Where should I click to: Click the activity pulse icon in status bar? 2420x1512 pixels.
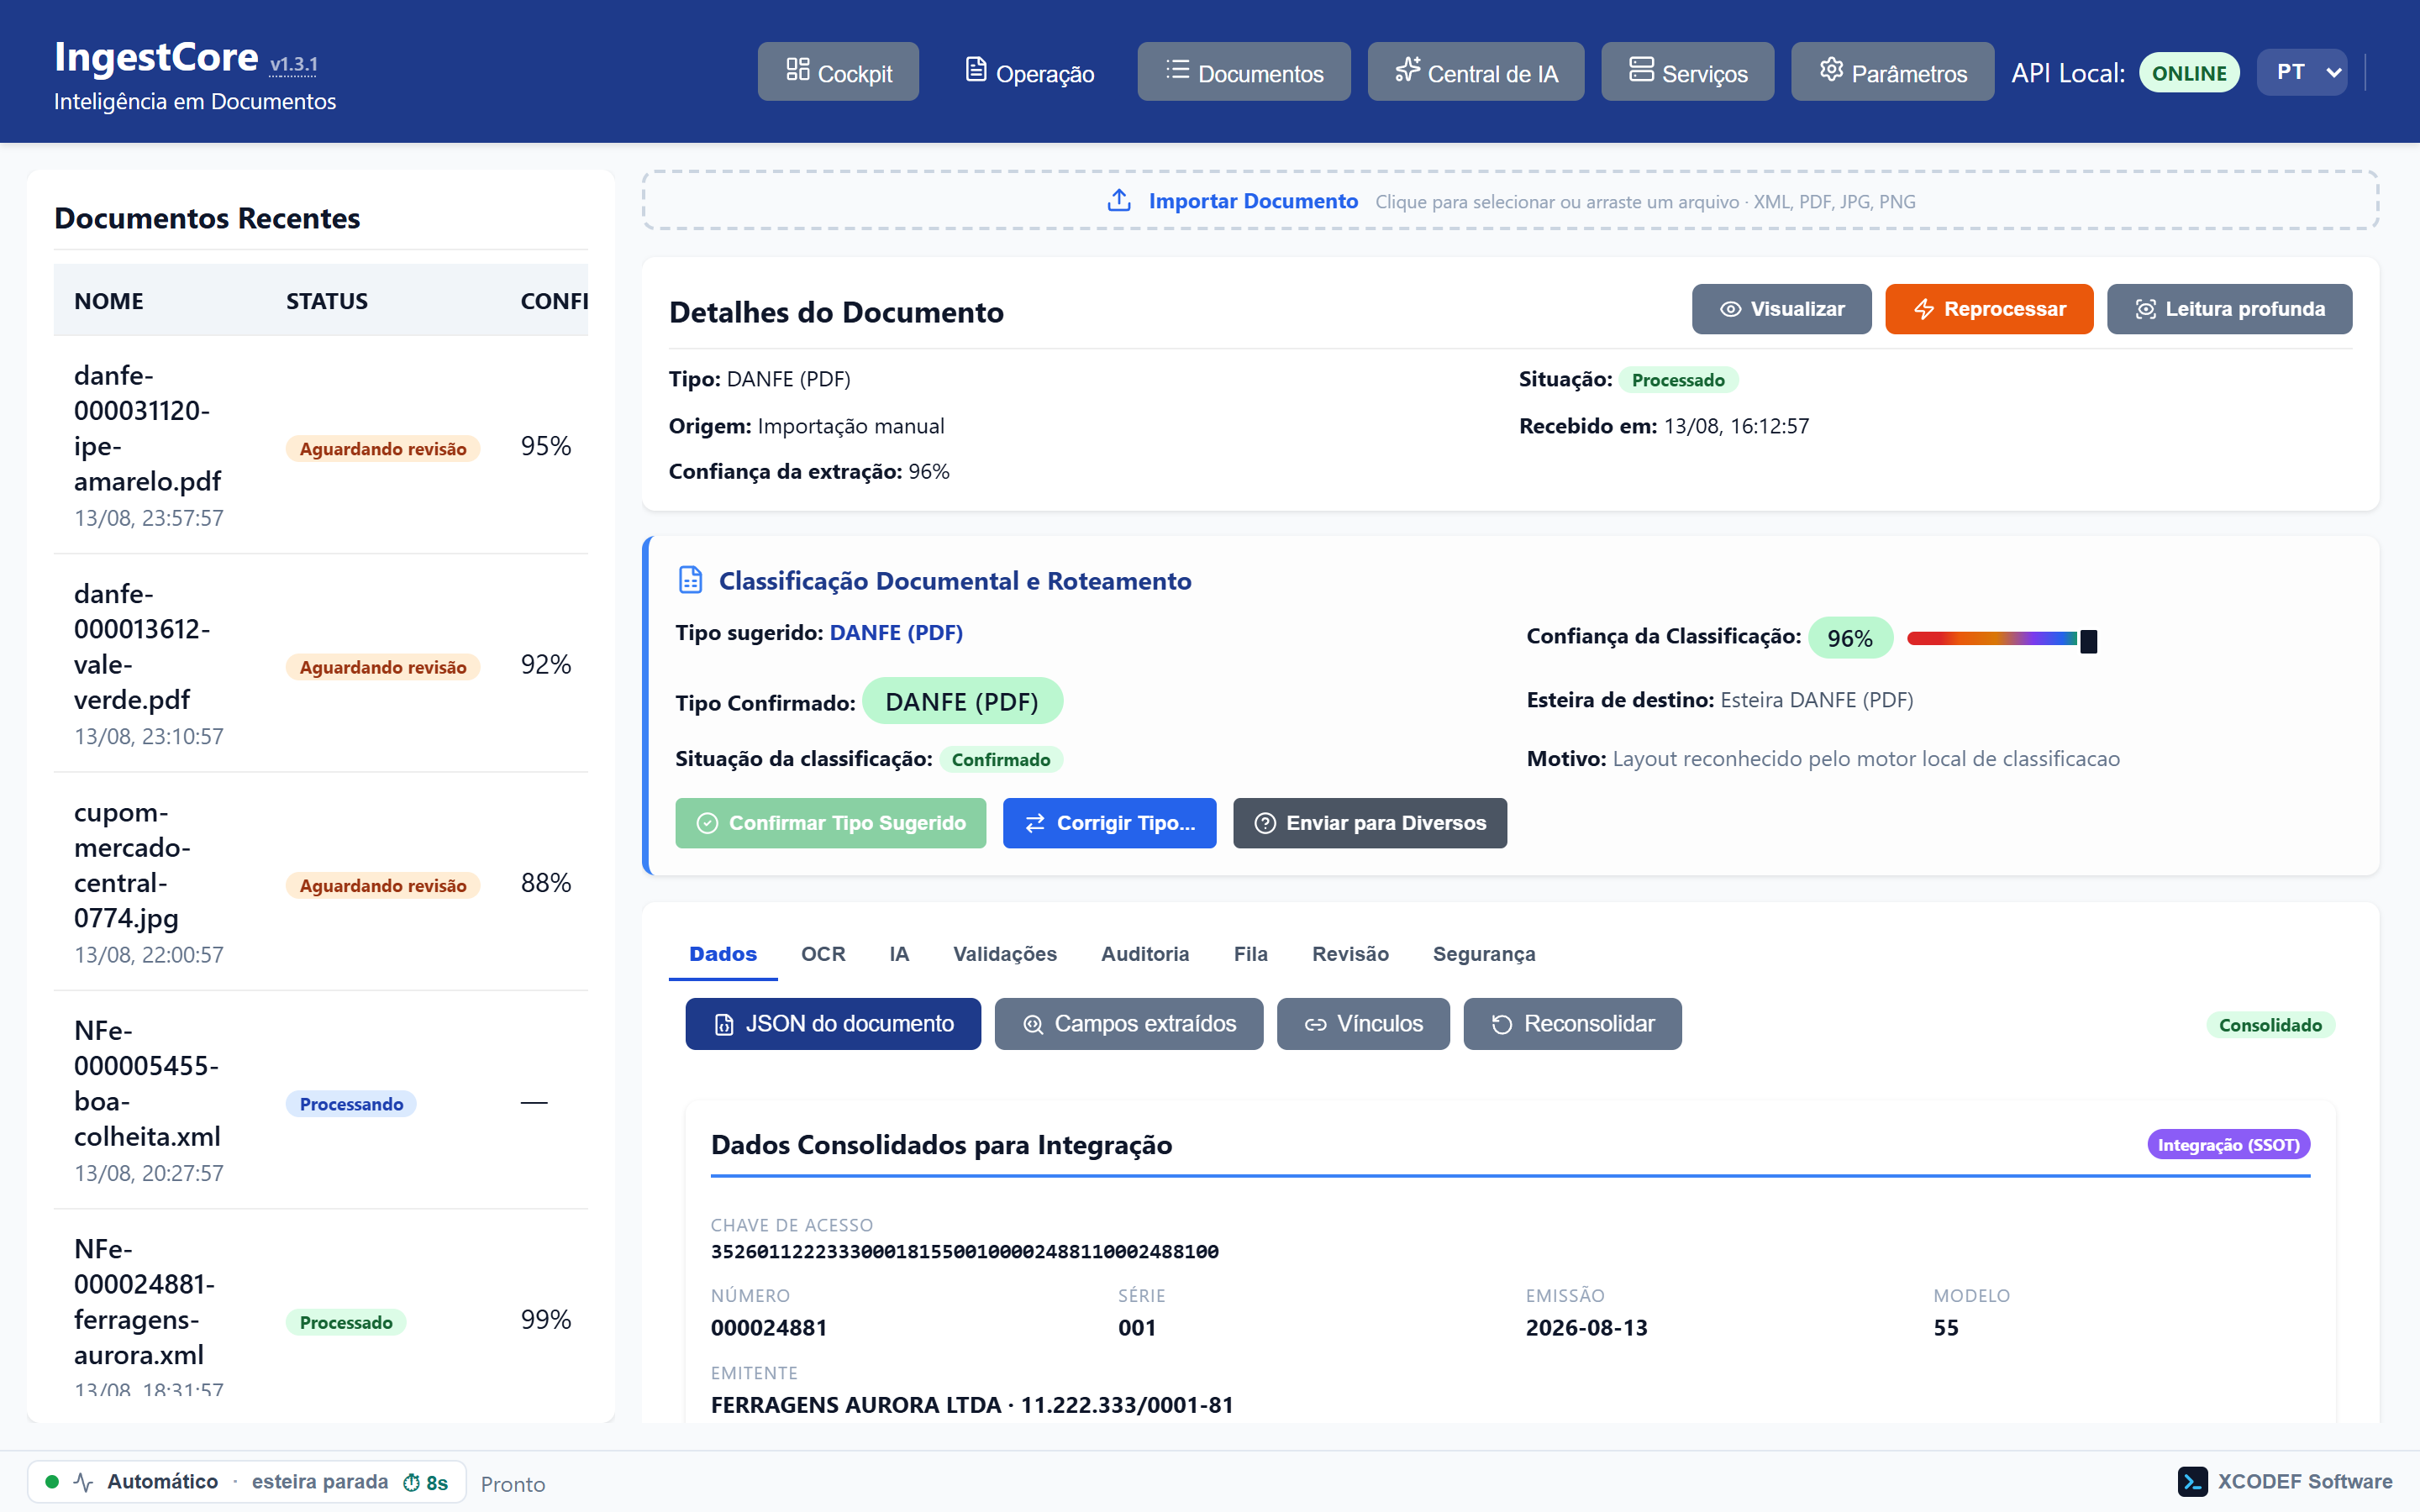point(83,1482)
